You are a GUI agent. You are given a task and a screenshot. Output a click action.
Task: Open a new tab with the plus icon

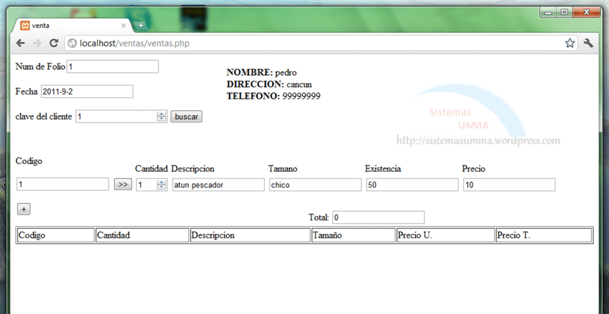pyautogui.click(x=140, y=25)
